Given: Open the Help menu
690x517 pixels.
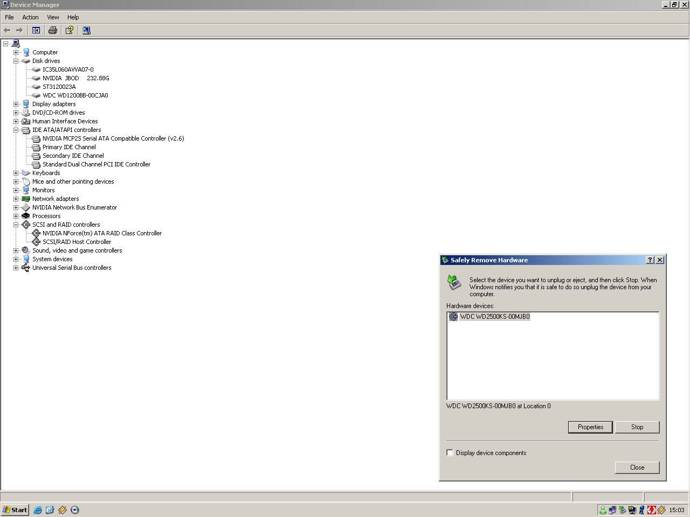Looking at the screenshot, I should coord(73,17).
